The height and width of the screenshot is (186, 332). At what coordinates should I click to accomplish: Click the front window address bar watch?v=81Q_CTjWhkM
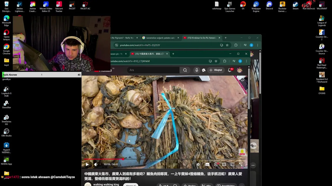(x=130, y=61)
